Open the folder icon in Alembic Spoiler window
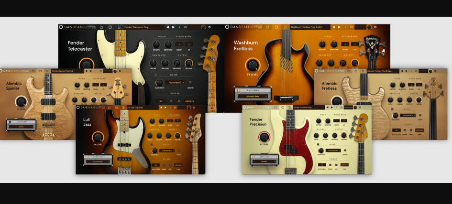The height and width of the screenshot is (204, 452). (33, 71)
